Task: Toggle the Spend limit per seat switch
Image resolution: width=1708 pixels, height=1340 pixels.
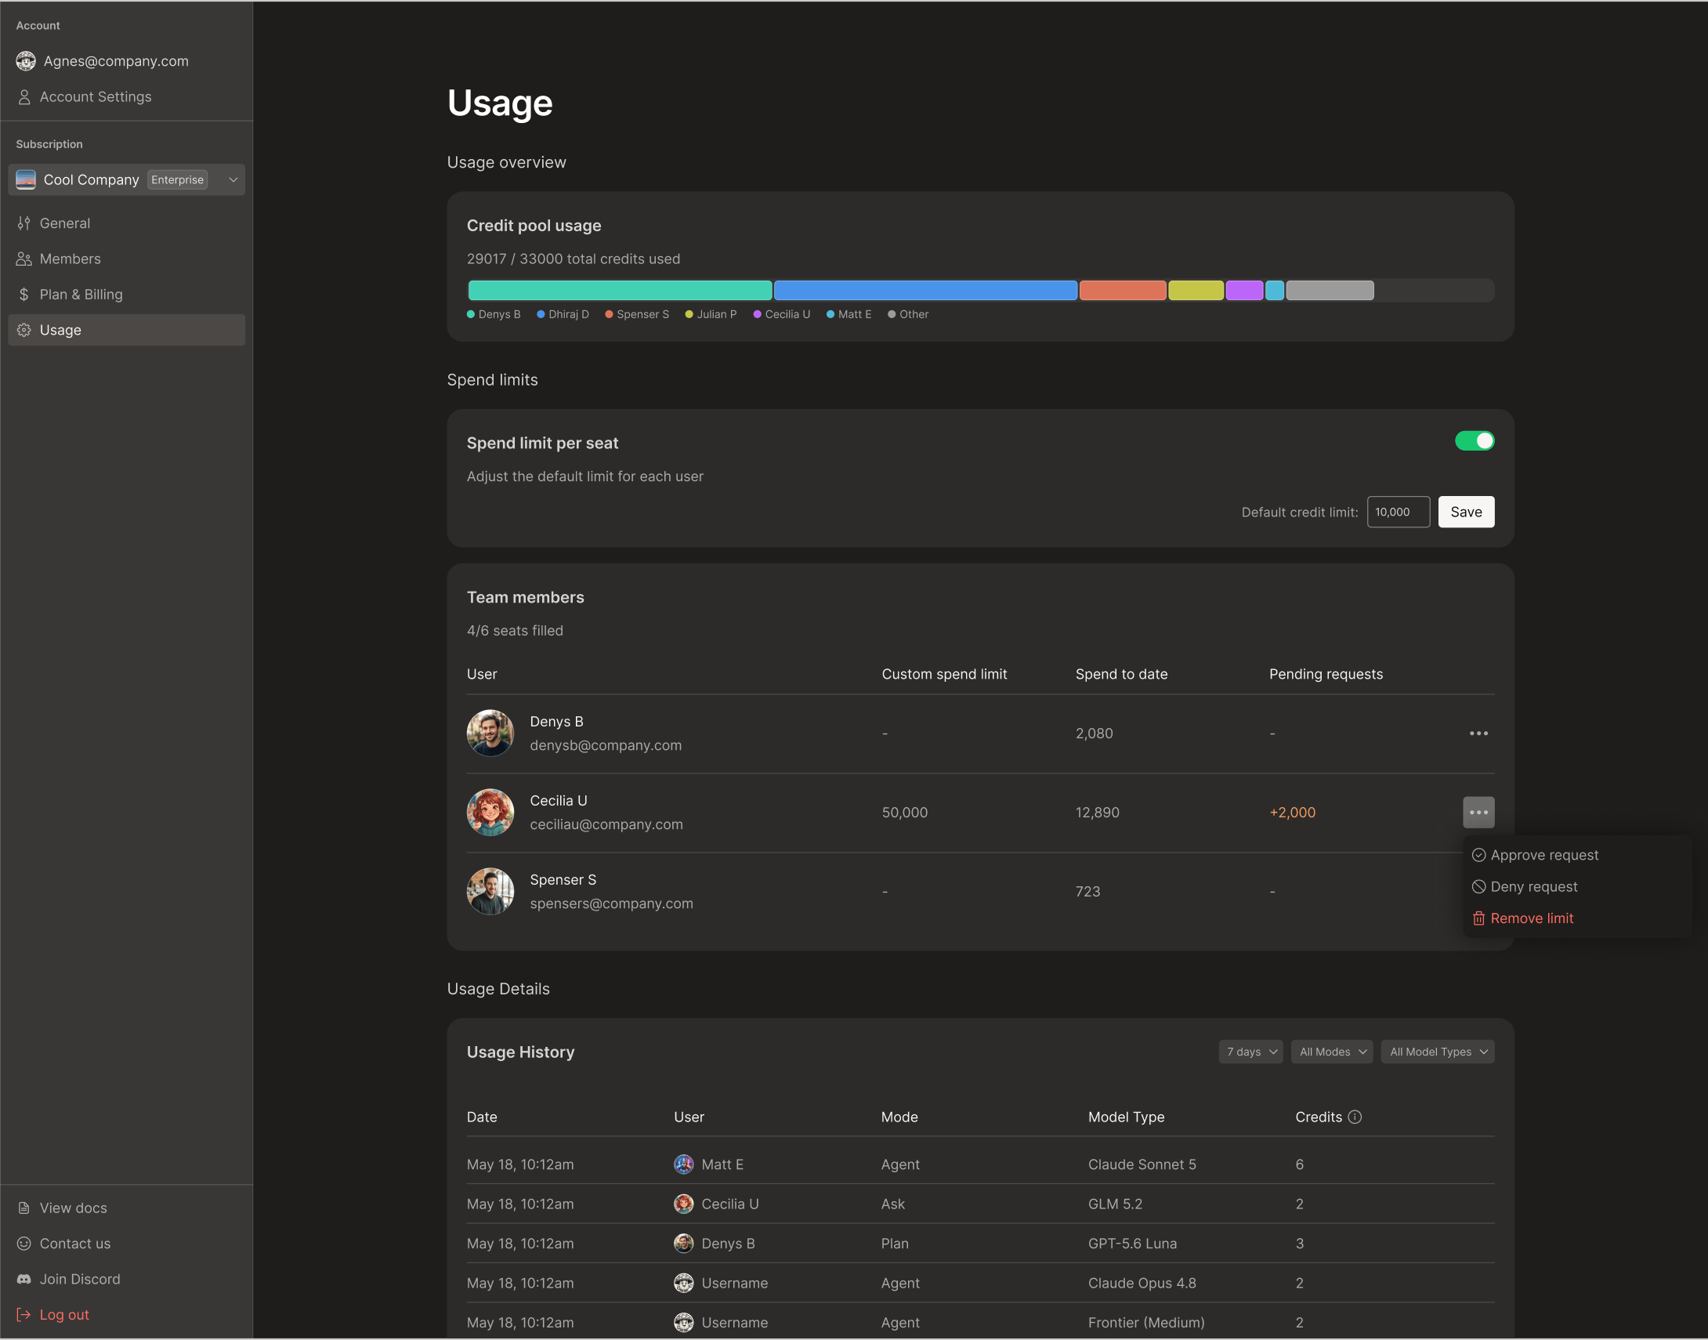Action: click(x=1475, y=441)
